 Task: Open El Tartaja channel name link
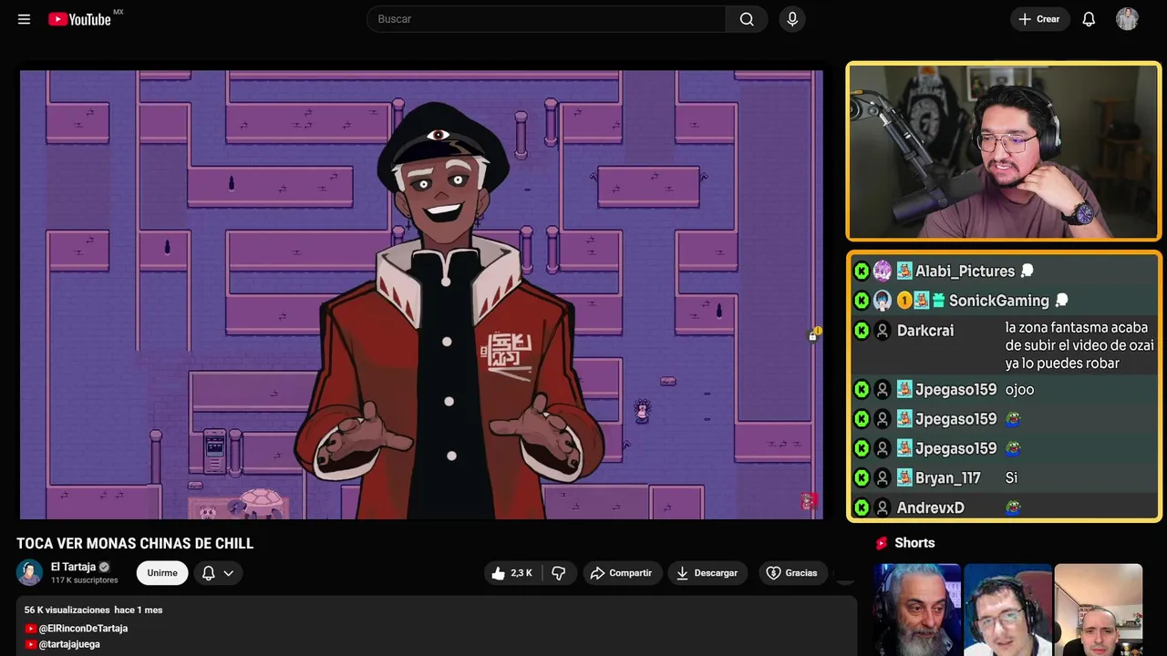(x=73, y=567)
